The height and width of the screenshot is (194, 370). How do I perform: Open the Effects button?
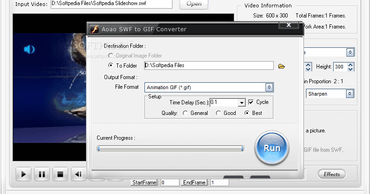332,174
